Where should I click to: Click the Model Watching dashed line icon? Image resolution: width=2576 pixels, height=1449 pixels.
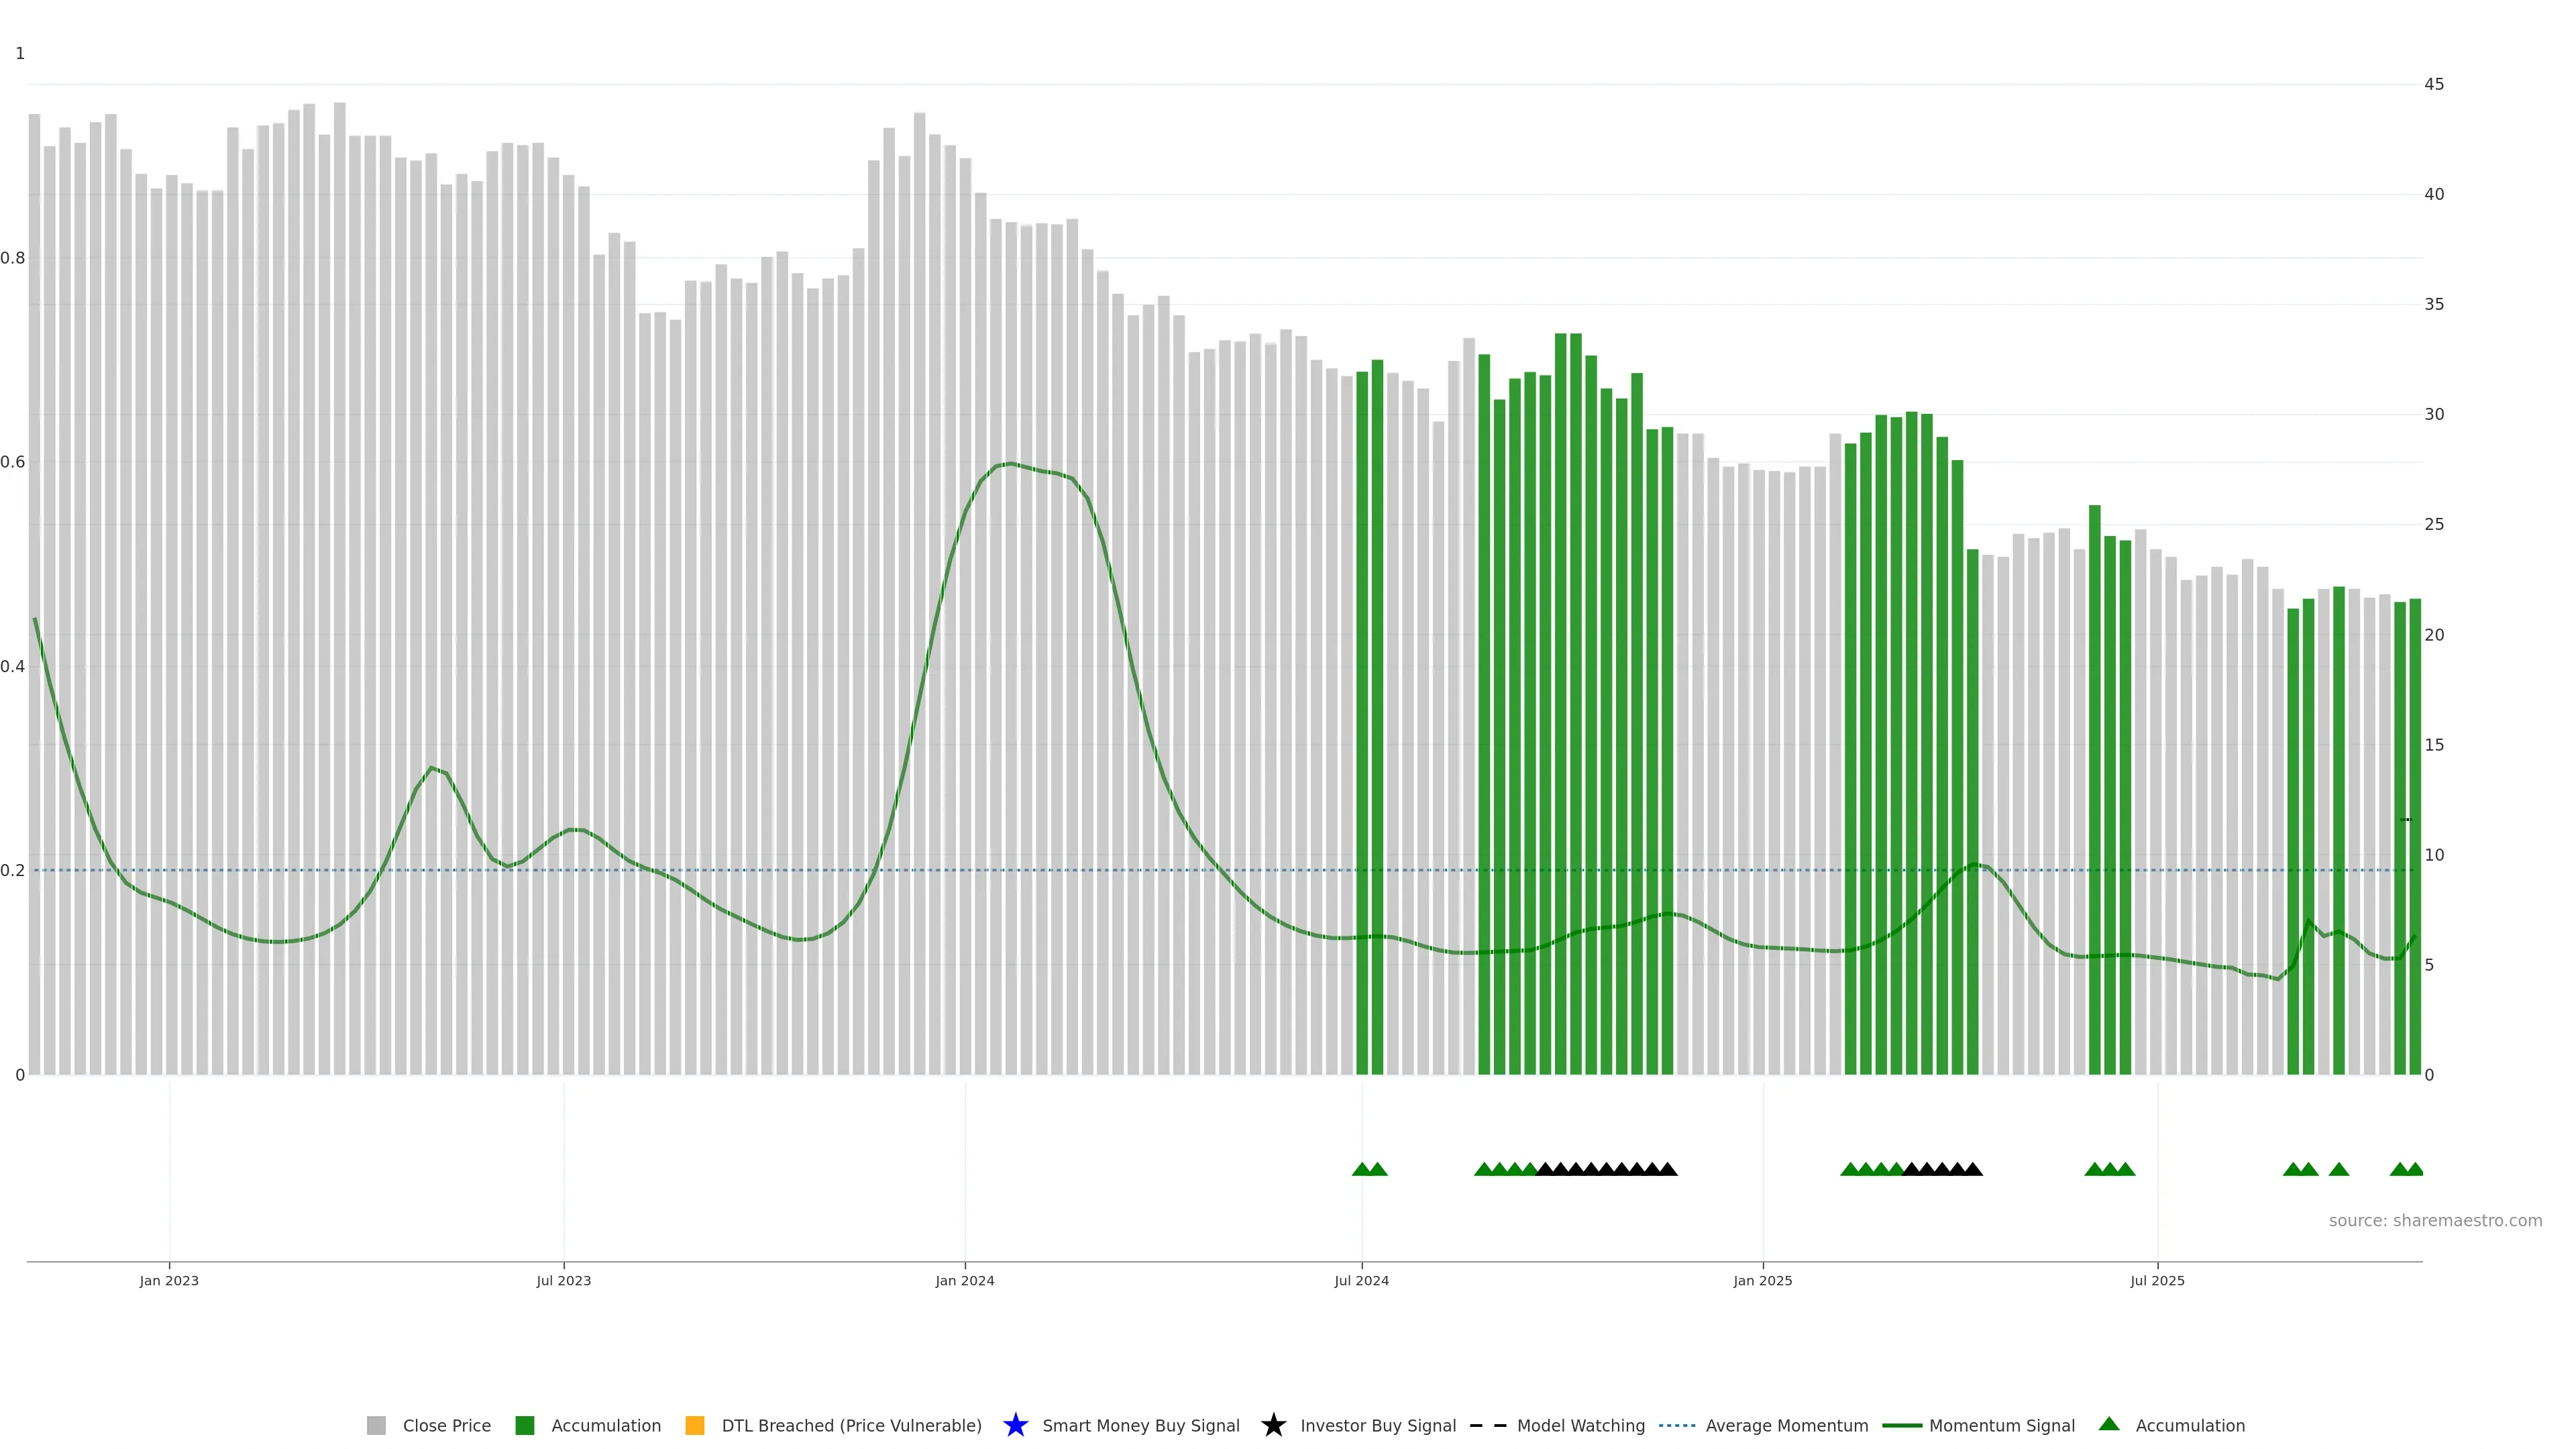[1488, 1426]
